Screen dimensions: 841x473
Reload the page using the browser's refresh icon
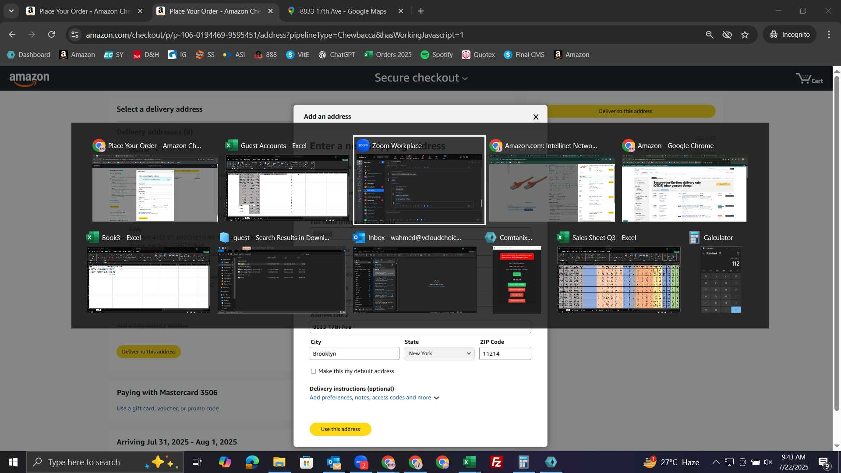[52, 35]
